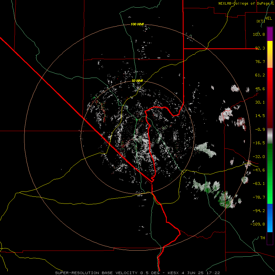Click the -63.1 velocity scale label
The width and height of the screenshot is (275, 275).
tap(259, 184)
